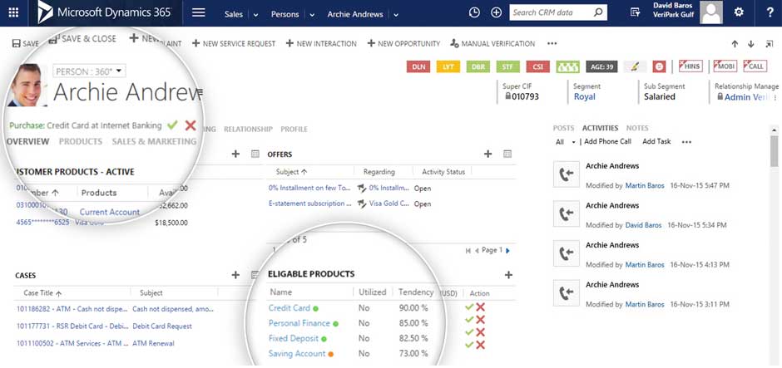
Task: Click in the Search CRM data field
Action: (549, 12)
